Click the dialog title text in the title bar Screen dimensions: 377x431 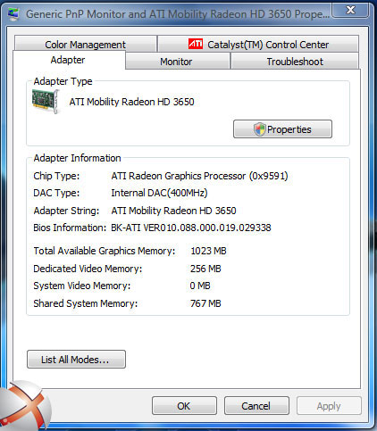[178, 14]
